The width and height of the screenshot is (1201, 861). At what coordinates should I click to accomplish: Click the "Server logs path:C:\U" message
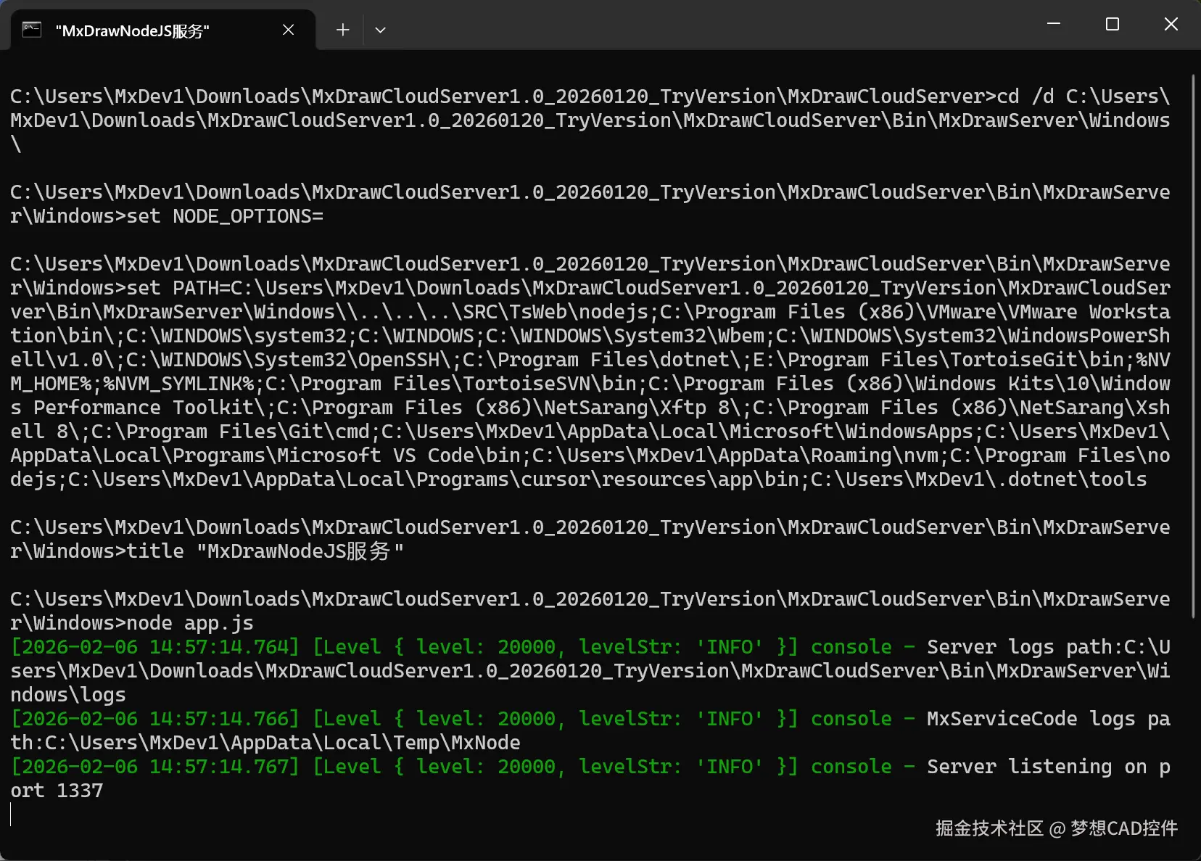[1049, 647]
